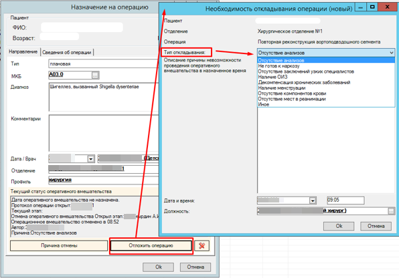This screenshot has width=399, height=278.
Task: Open the Должность lookup ellipsis button
Action: tap(391, 211)
